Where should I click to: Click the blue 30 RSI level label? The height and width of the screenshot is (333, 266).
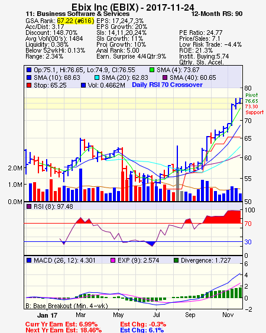(248, 242)
